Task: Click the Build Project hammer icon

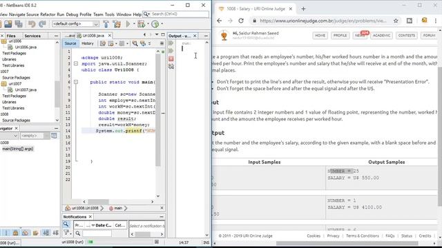Action: click(x=106, y=24)
